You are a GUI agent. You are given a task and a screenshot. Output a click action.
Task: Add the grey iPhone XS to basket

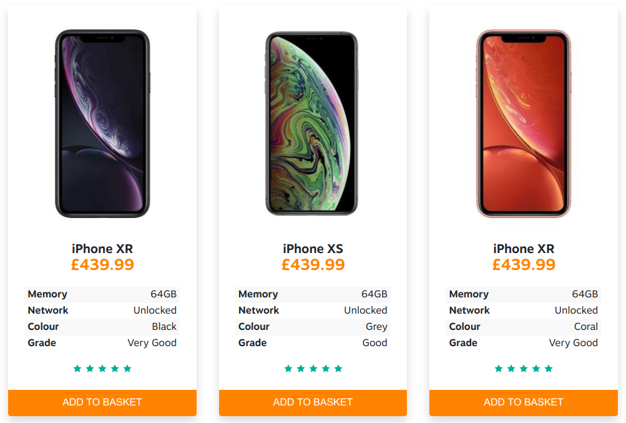tap(313, 402)
